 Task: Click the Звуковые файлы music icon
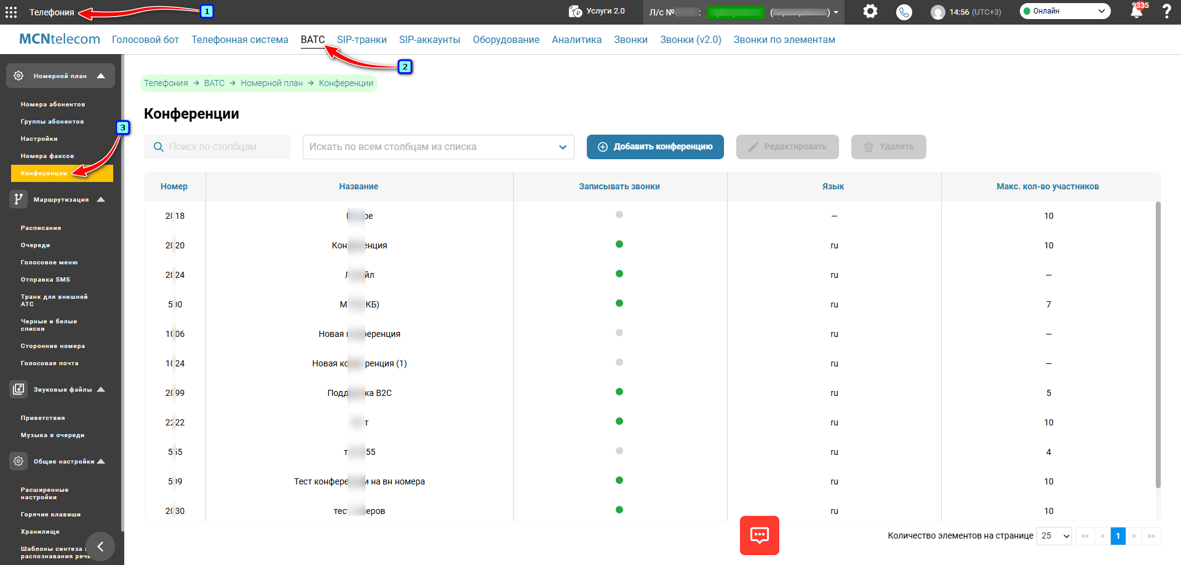click(x=18, y=389)
